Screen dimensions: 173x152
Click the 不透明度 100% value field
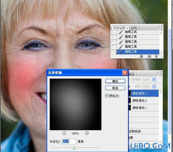tap(147, 79)
